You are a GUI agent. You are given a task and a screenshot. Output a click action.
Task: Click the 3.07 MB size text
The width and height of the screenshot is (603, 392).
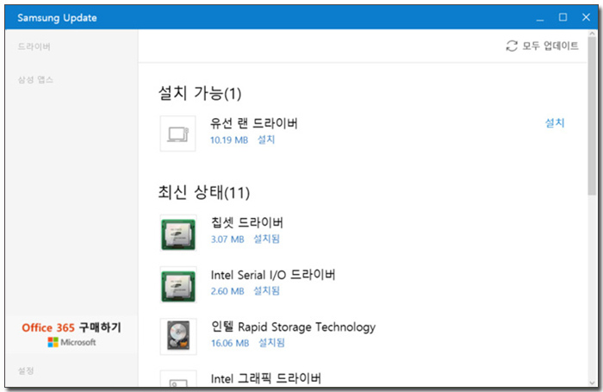pos(227,240)
